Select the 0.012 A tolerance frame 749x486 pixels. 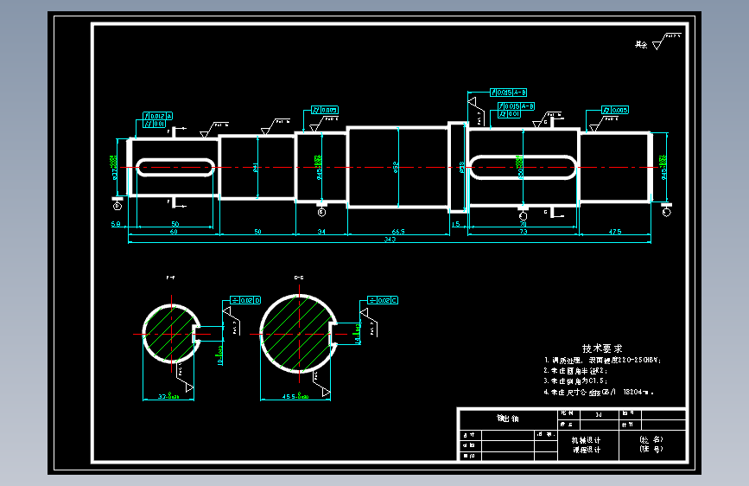pos(157,116)
